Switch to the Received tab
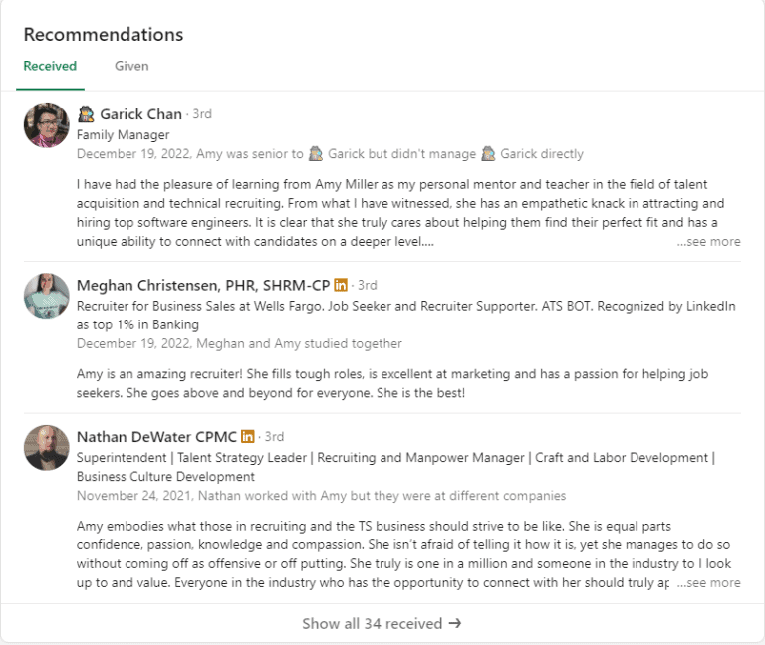The width and height of the screenshot is (765, 645). point(50,66)
